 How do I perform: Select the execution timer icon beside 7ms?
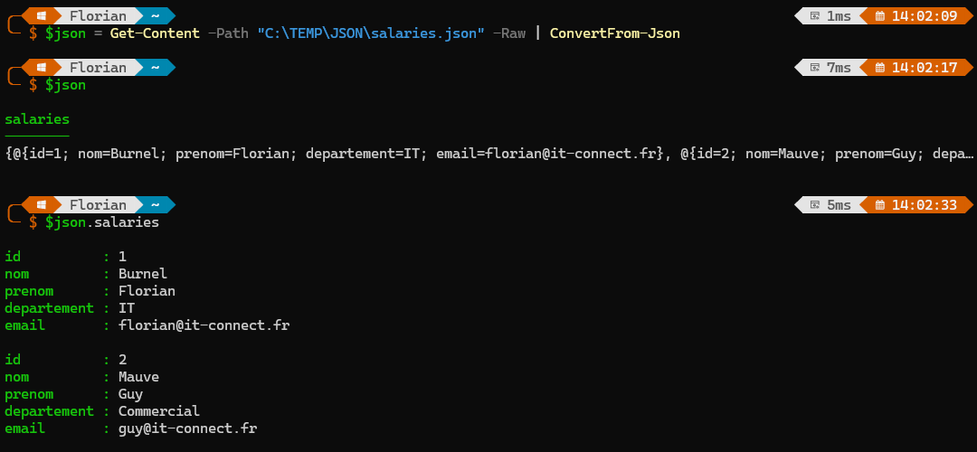pos(815,68)
